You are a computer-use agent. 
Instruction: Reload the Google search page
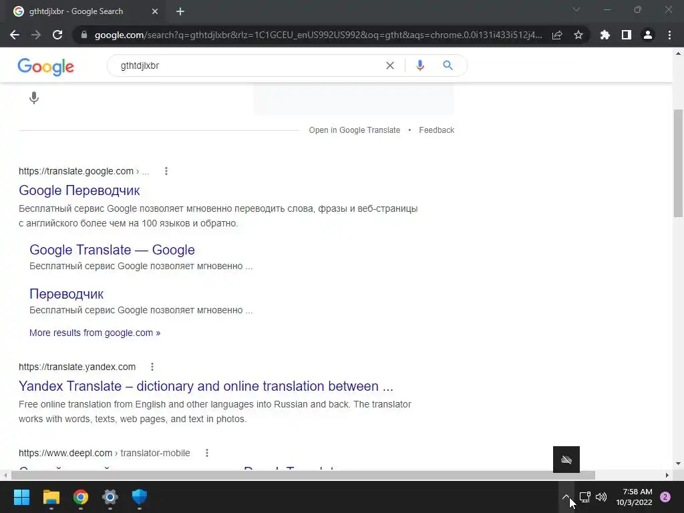[57, 35]
